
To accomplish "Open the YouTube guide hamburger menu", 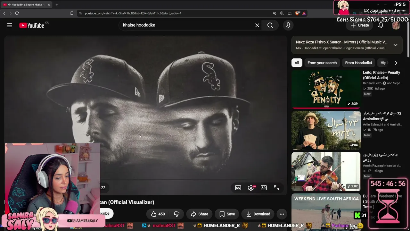I will pos(10,25).
